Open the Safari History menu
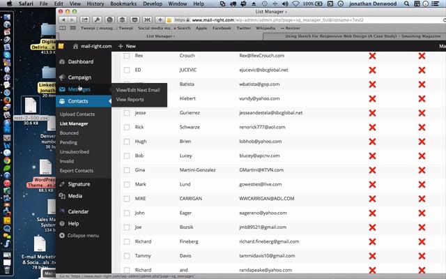 pyautogui.click(x=95, y=3)
